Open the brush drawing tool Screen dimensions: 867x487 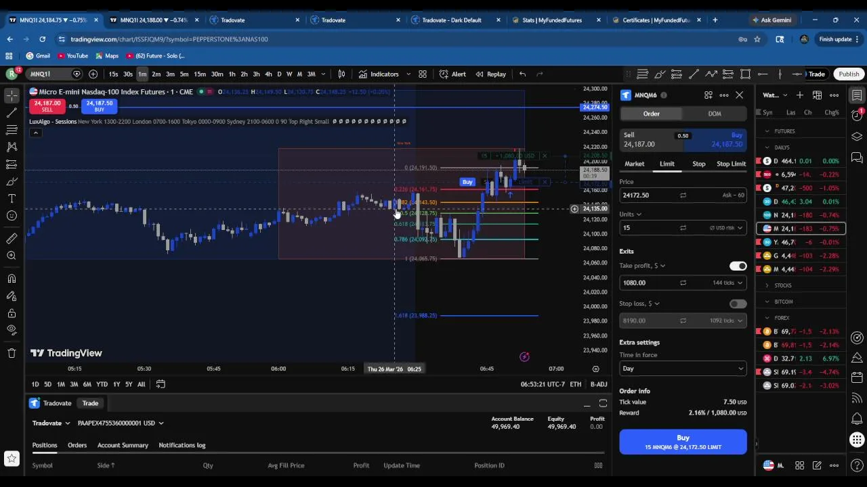click(12, 181)
